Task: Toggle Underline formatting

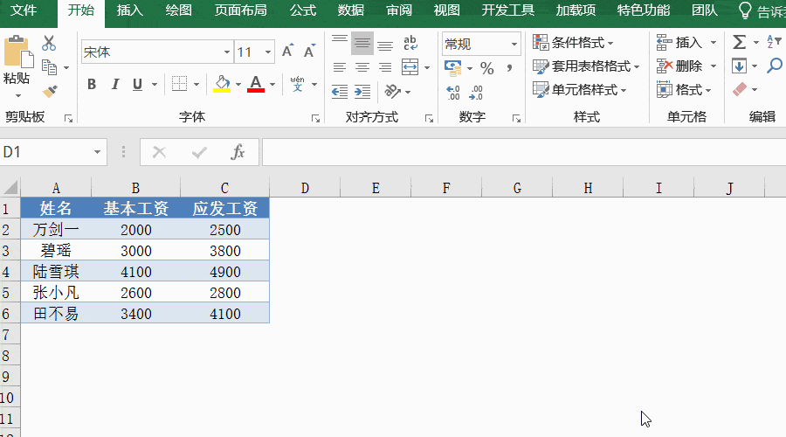Action: [137, 84]
